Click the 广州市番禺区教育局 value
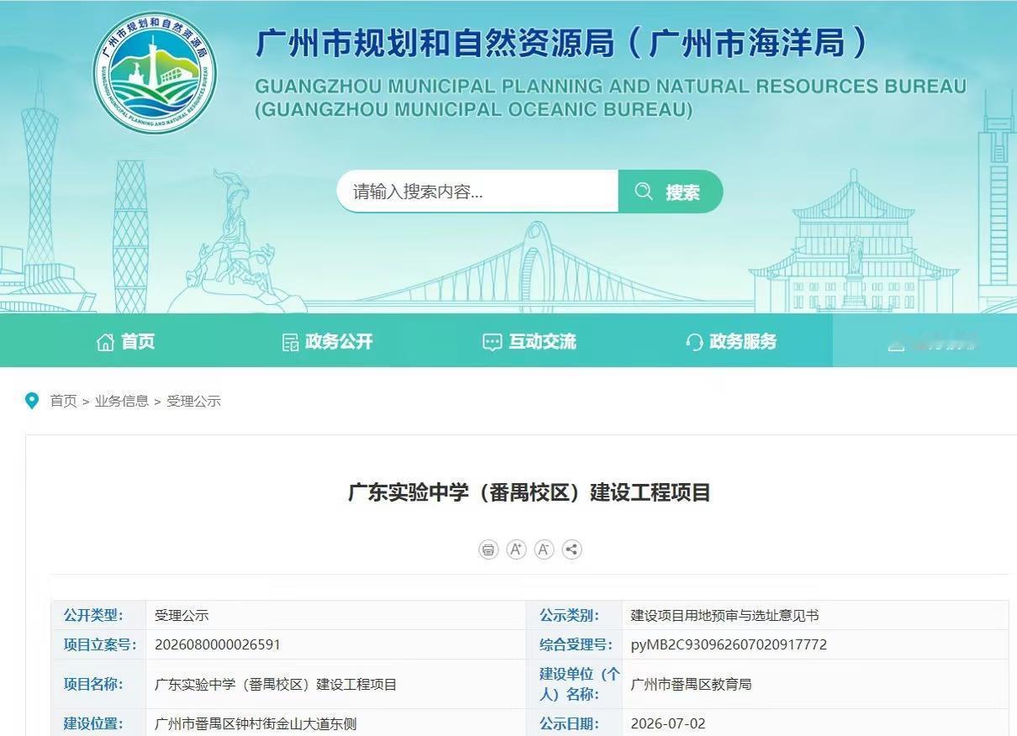The height and width of the screenshot is (736, 1017). 691,685
